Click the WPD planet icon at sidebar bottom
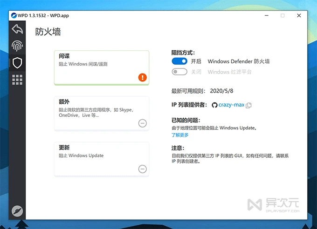The height and width of the screenshot is (229, 317). tap(17, 211)
